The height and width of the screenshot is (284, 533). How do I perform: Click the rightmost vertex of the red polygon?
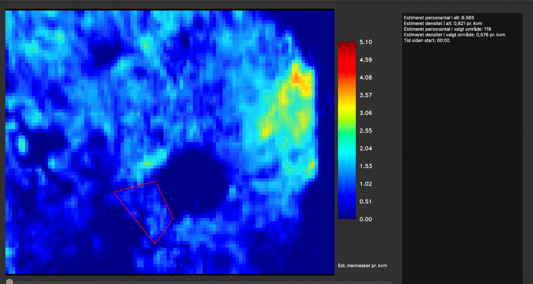[x=173, y=219]
